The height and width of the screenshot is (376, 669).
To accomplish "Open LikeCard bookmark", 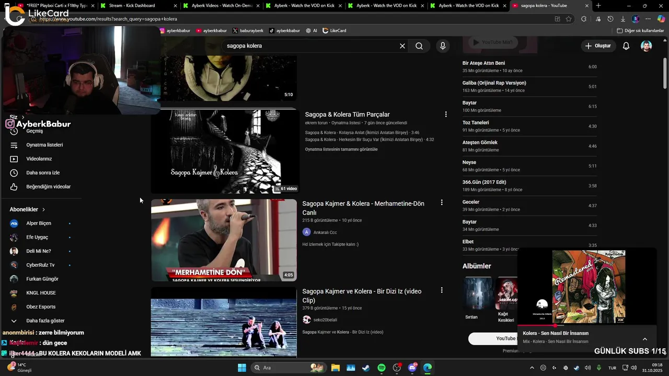I will pyautogui.click(x=334, y=31).
